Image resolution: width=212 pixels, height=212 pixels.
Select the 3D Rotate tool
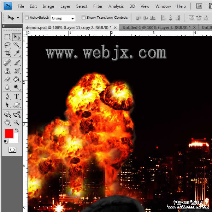pyautogui.click(x=7, y=114)
